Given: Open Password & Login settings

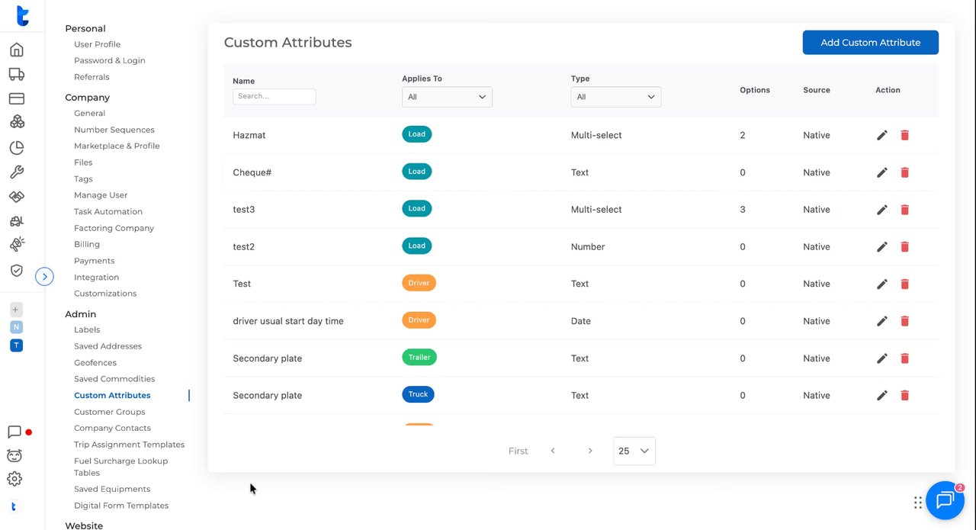Looking at the screenshot, I should tap(110, 60).
